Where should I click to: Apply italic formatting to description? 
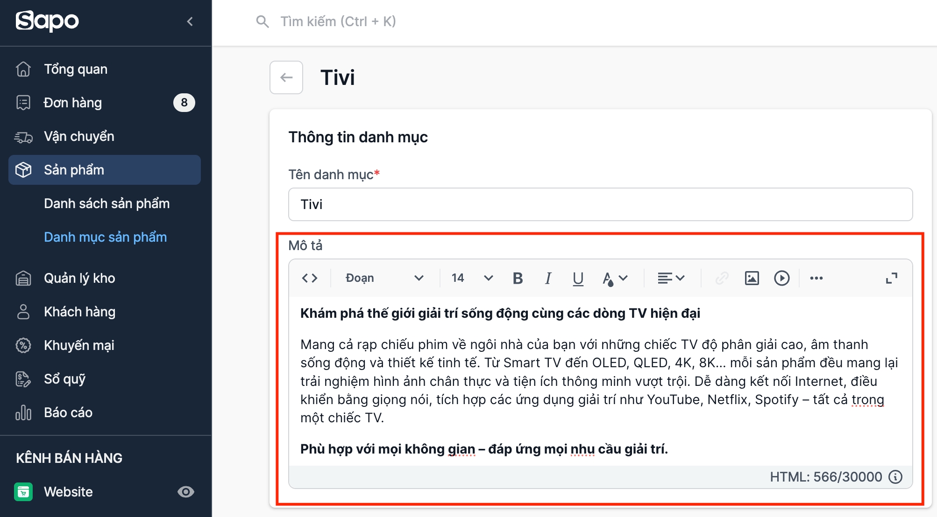(x=548, y=278)
